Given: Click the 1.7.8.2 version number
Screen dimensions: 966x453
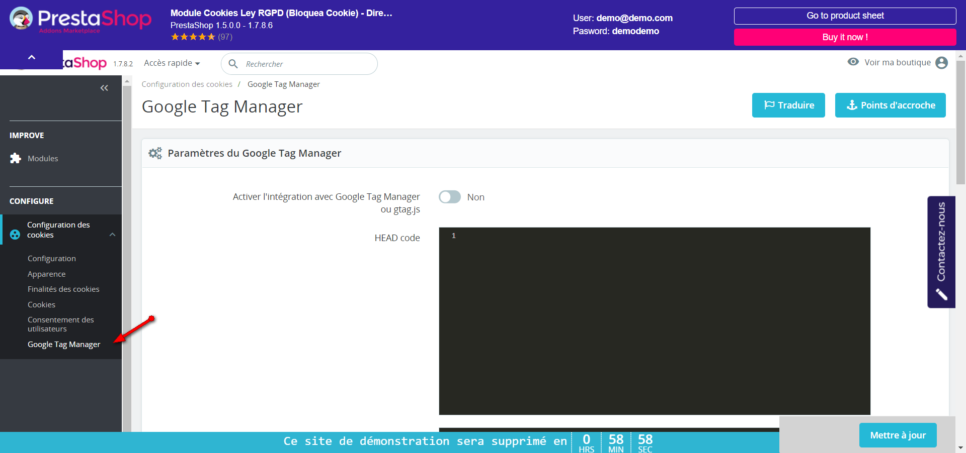Looking at the screenshot, I should [x=123, y=64].
